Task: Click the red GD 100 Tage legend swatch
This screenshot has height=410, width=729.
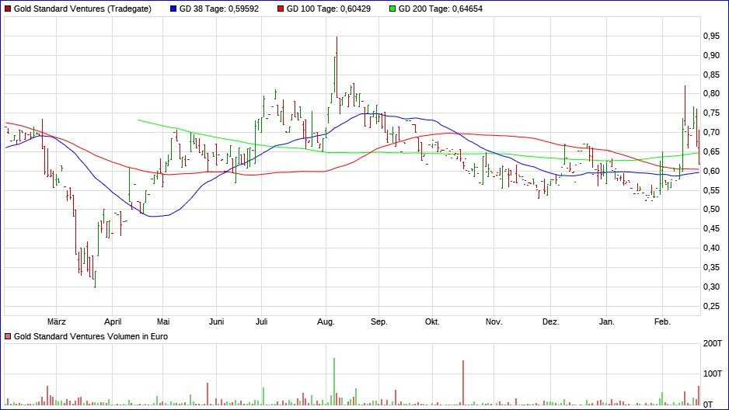Action: (281, 9)
